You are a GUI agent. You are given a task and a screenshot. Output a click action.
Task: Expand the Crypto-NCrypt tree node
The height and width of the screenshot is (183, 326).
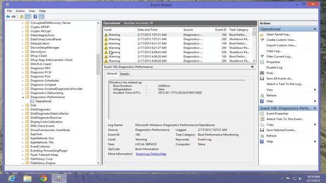(x=22, y=31)
